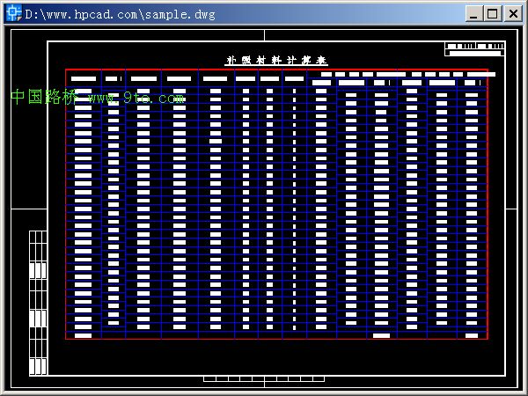The width and height of the screenshot is (528, 396).
Task: Click the title block in top-right drawing corner
Action: tap(474, 48)
